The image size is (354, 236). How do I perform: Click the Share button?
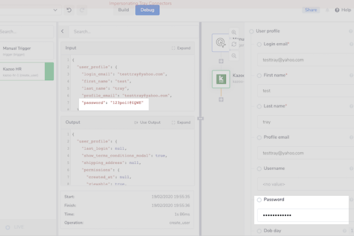point(310,10)
